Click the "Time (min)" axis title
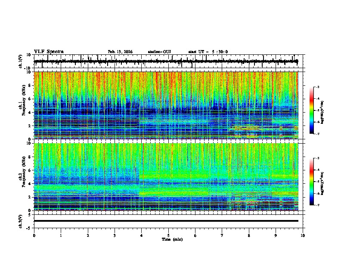This screenshot has width=341, height=264. coord(172,239)
